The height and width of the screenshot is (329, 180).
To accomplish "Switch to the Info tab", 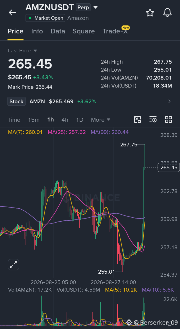I will [x=37, y=31].
